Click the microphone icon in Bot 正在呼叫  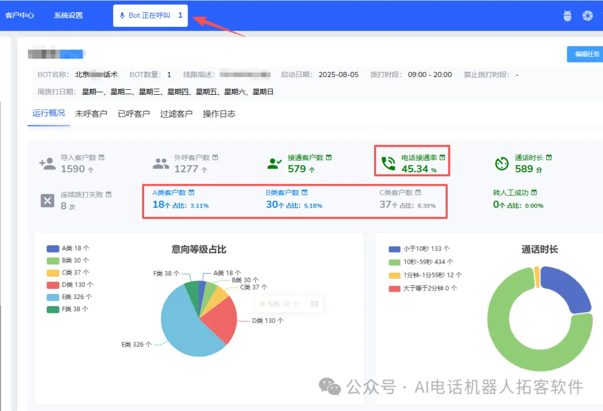click(x=122, y=15)
